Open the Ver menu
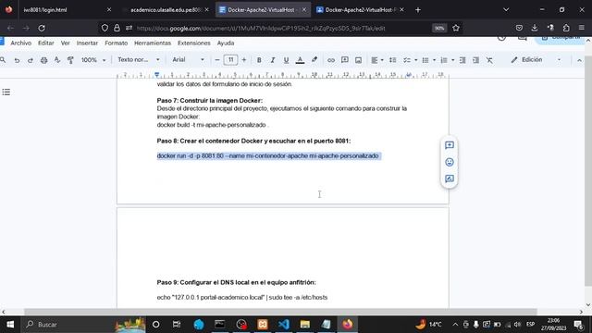 [66, 43]
